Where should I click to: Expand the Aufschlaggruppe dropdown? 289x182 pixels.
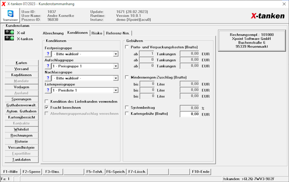[116, 66]
